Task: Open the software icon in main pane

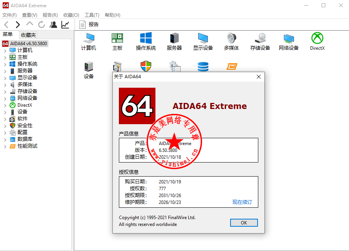Action: pos(117,66)
